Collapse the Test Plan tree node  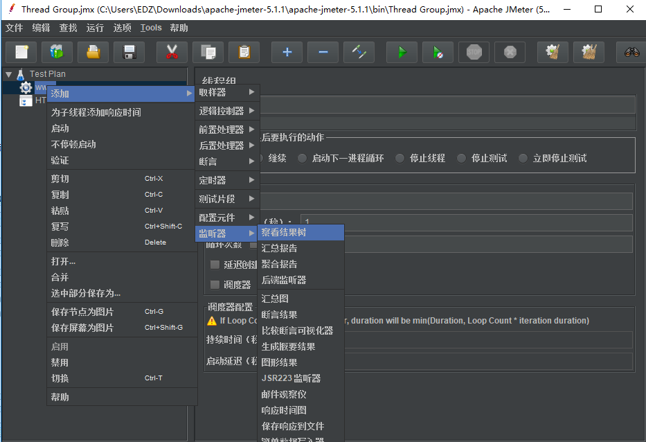click(8, 75)
